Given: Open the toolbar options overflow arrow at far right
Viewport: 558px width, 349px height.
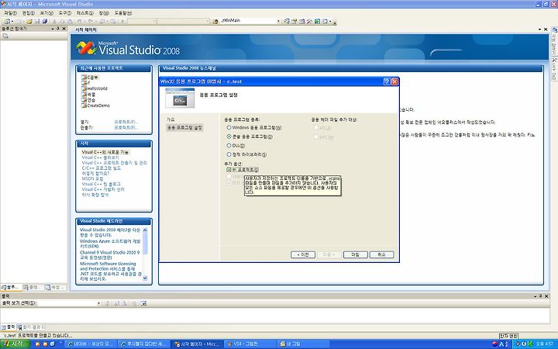Looking at the screenshot, I should [x=335, y=22].
